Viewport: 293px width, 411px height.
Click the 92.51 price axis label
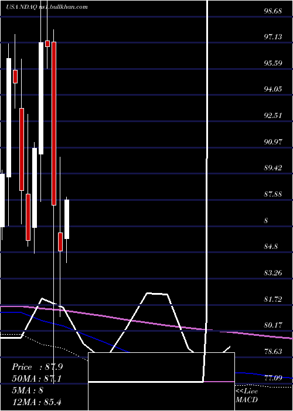273,116
